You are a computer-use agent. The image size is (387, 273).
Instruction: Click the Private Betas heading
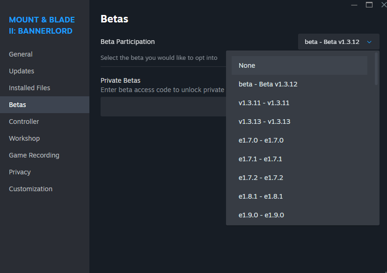tap(120, 80)
